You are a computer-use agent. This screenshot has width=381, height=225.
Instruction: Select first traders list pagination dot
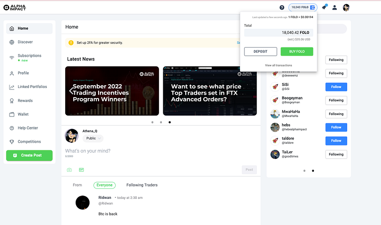pyautogui.click(x=304, y=171)
